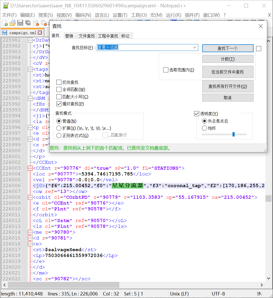273x298 pixels.
Task: Close the campaign.xml tab with its red X
Action: [x=40, y=33]
